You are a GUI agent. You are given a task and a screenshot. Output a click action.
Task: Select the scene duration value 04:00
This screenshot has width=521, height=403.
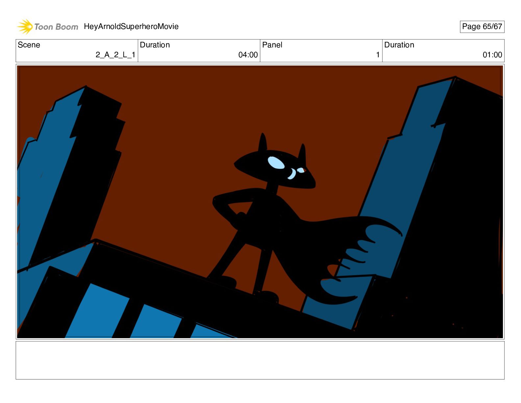(248, 55)
